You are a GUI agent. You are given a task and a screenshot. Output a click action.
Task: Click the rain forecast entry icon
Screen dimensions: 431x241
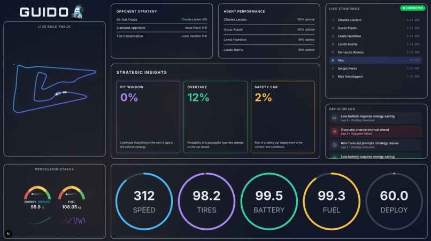coord(335,145)
